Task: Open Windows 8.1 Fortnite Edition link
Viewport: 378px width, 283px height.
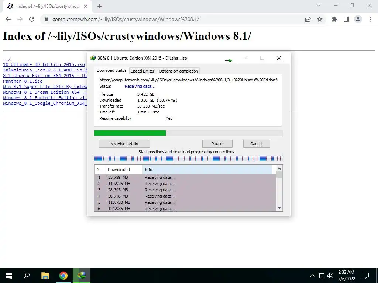Action: coord(45,98)
